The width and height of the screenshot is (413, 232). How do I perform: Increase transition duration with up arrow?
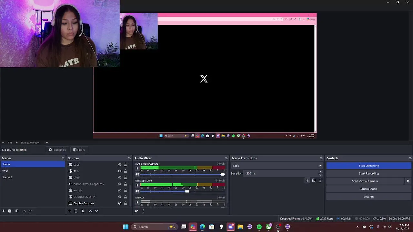(320, 172)
